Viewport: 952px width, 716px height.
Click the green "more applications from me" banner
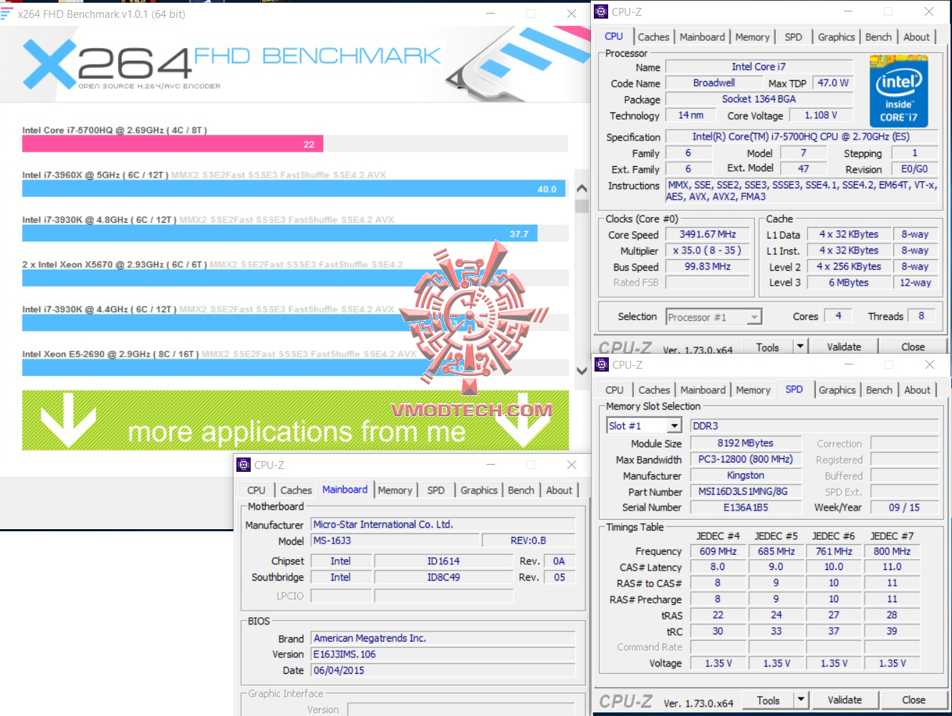pyautogui.click(x=295, y=420)
